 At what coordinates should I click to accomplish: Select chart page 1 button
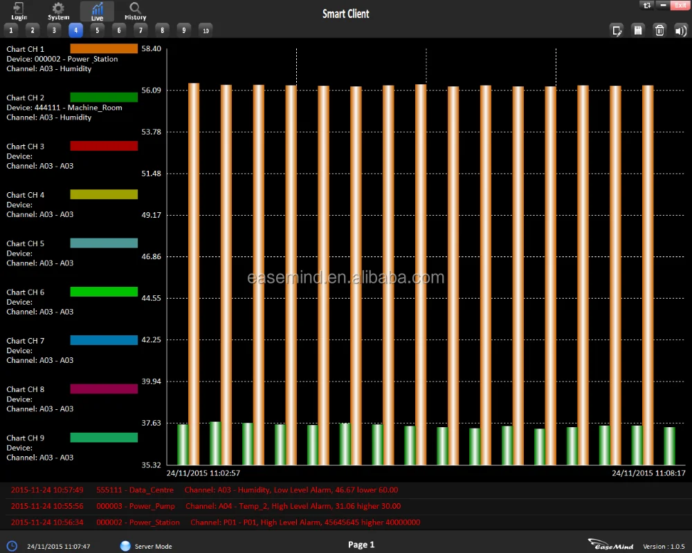pyautogui.click(x=11, y=30)
